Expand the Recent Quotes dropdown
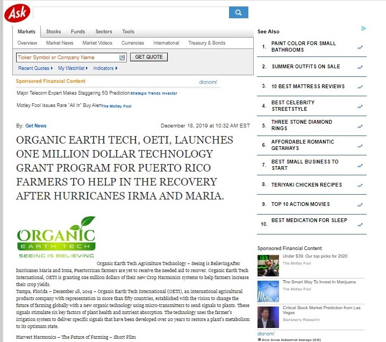The image size is (386, 342). (35, 68)
